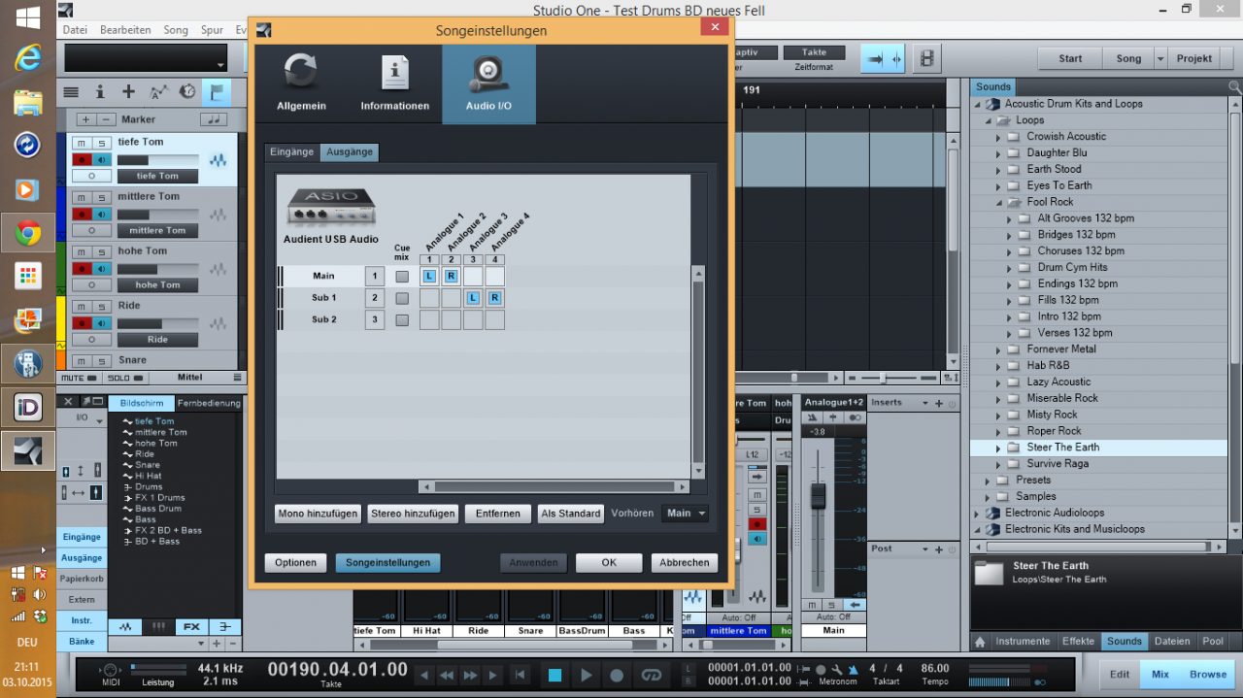Show automation with the curve icon
This screenshot has width=1243, height=698.
tap(157, 91)
